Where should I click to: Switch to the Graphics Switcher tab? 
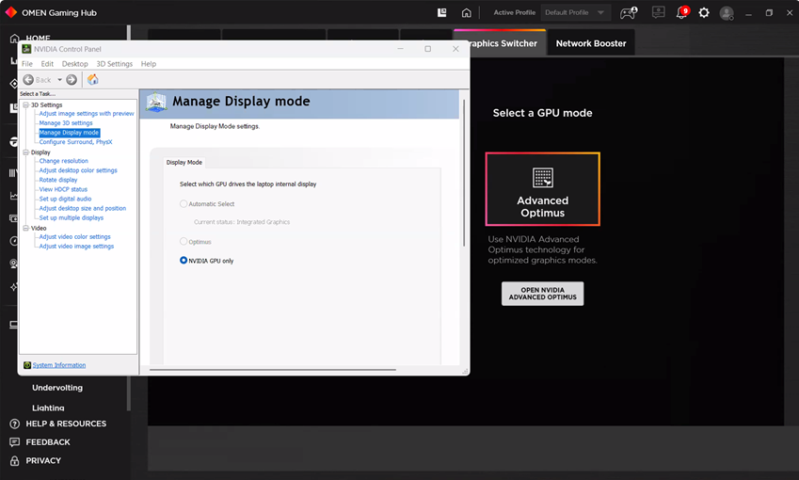coord(503,43)
